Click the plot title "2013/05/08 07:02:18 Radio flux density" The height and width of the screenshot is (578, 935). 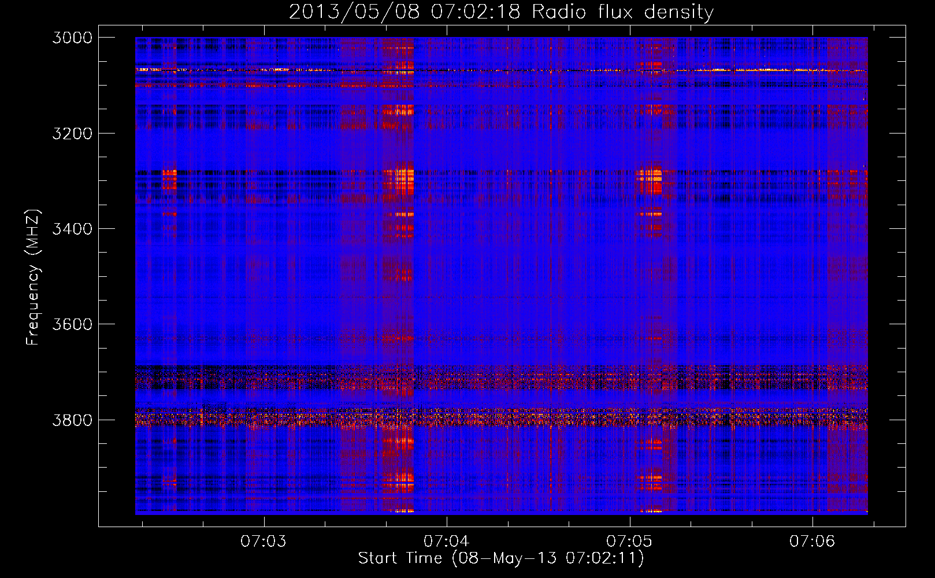tap(501, 12)
